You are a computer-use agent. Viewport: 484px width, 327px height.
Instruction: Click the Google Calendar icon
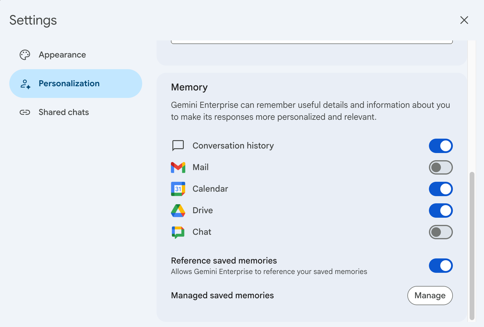click(178, 189)
